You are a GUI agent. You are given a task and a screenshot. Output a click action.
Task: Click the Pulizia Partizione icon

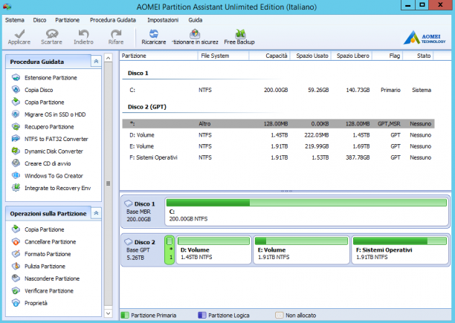(x=16, y=266)
